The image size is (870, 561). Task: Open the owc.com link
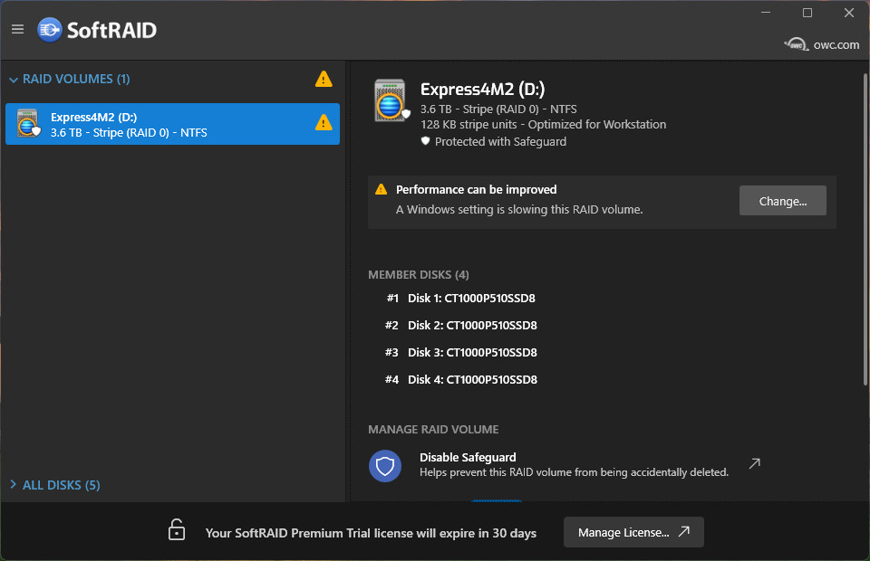click(x=836, y=45)
